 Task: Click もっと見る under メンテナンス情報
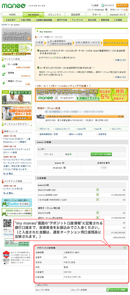9,193
